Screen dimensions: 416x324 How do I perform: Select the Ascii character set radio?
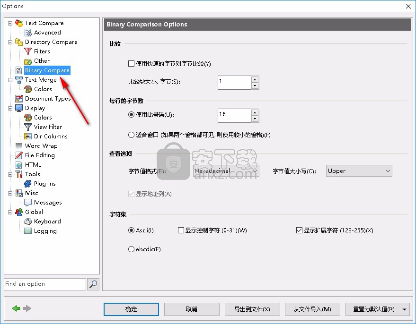click(x=131, y=230)
